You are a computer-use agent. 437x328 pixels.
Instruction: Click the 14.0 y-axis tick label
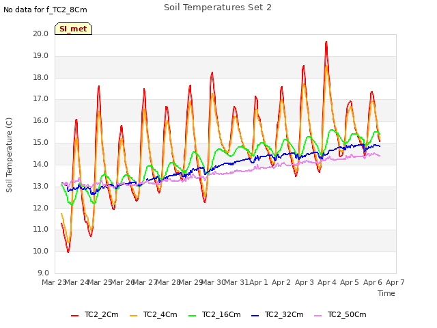coord(41,164)
